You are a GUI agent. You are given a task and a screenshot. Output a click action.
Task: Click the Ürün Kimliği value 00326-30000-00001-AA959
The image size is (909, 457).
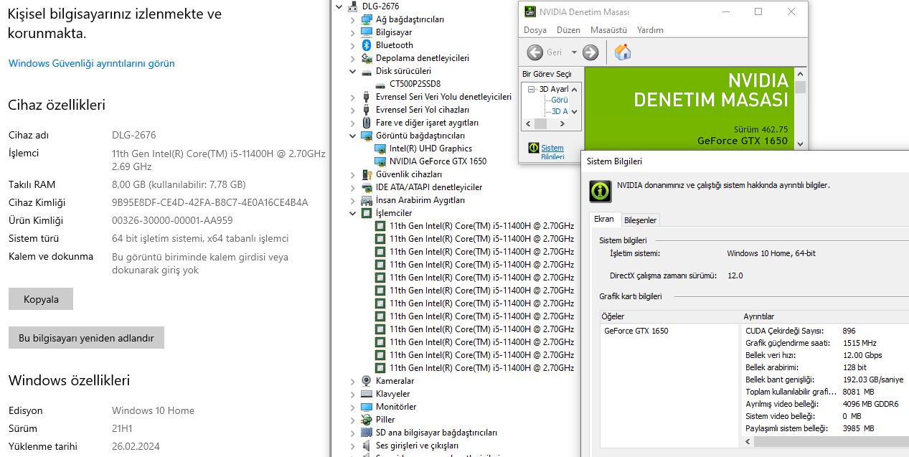tap(172, 220)
